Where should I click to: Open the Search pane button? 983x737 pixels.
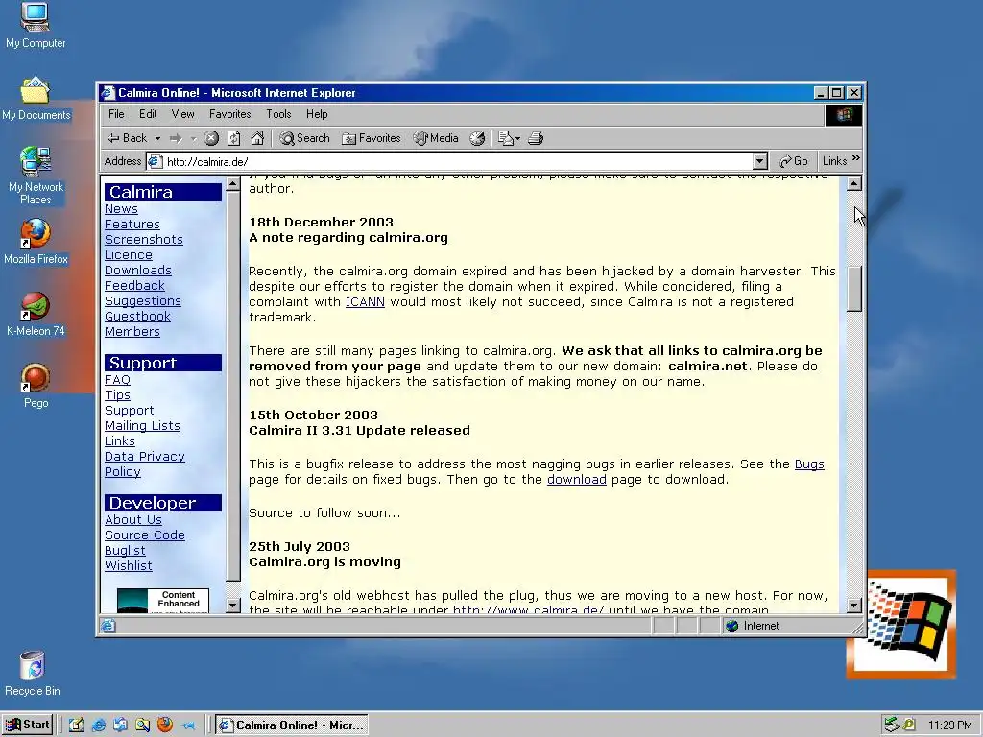tap(304, 138)
